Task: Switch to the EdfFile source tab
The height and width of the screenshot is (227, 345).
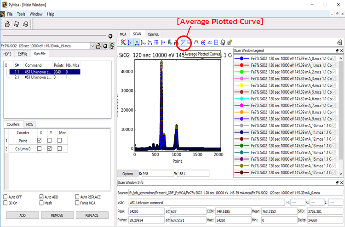Action: 23,54
